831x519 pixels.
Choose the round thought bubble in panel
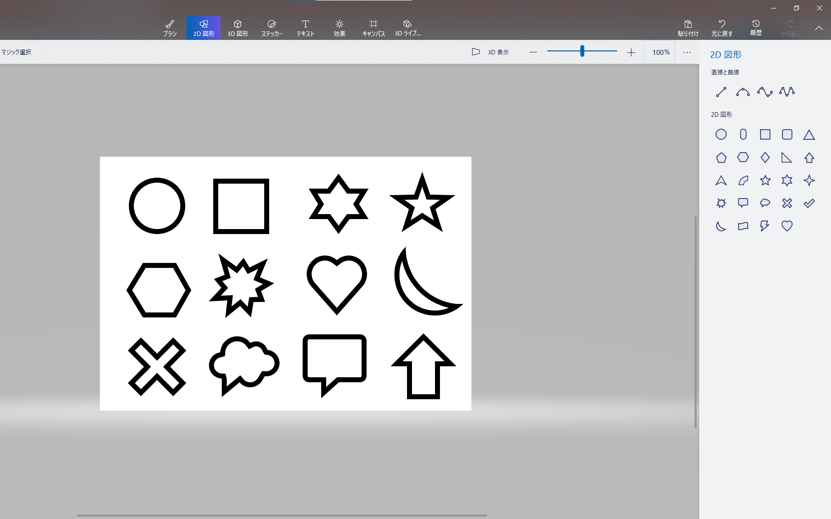(765, 203)
